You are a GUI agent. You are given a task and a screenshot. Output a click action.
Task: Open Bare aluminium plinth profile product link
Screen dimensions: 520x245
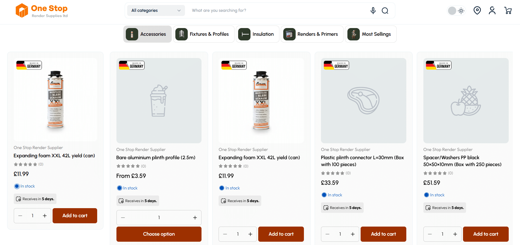pyautogui.click(x=156, y=158)
